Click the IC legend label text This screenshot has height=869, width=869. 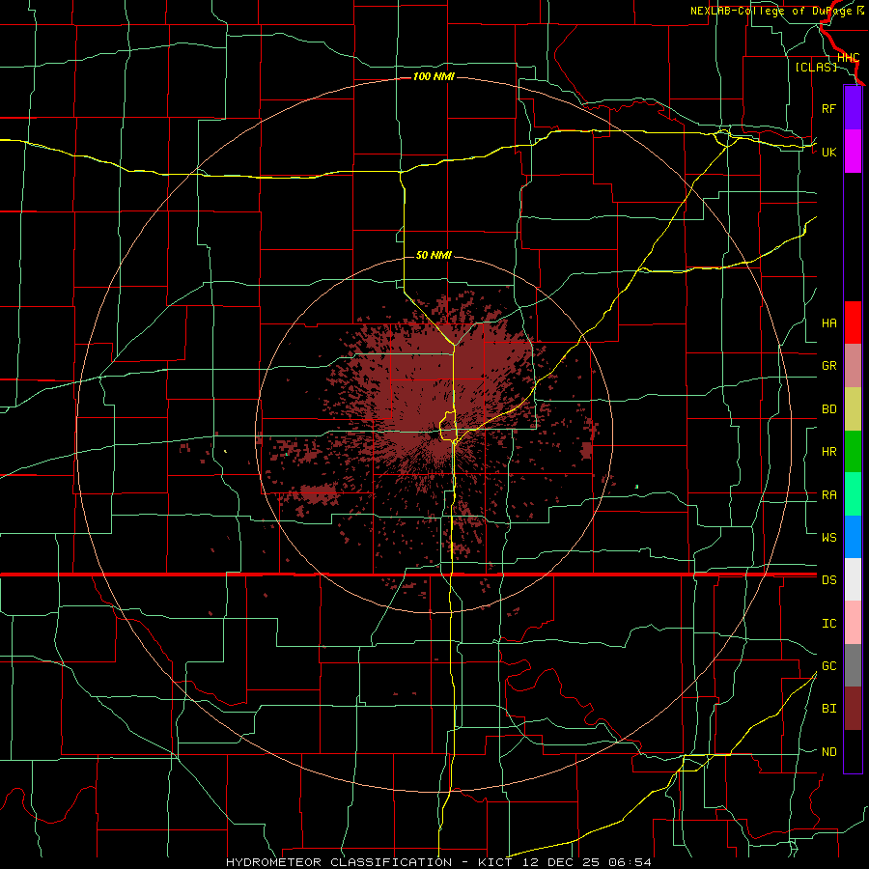tap(828, 624)
